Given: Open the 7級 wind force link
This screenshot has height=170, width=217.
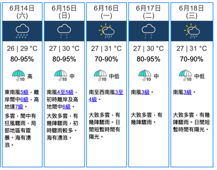Looking at the screenshot, I should [19, 107].
